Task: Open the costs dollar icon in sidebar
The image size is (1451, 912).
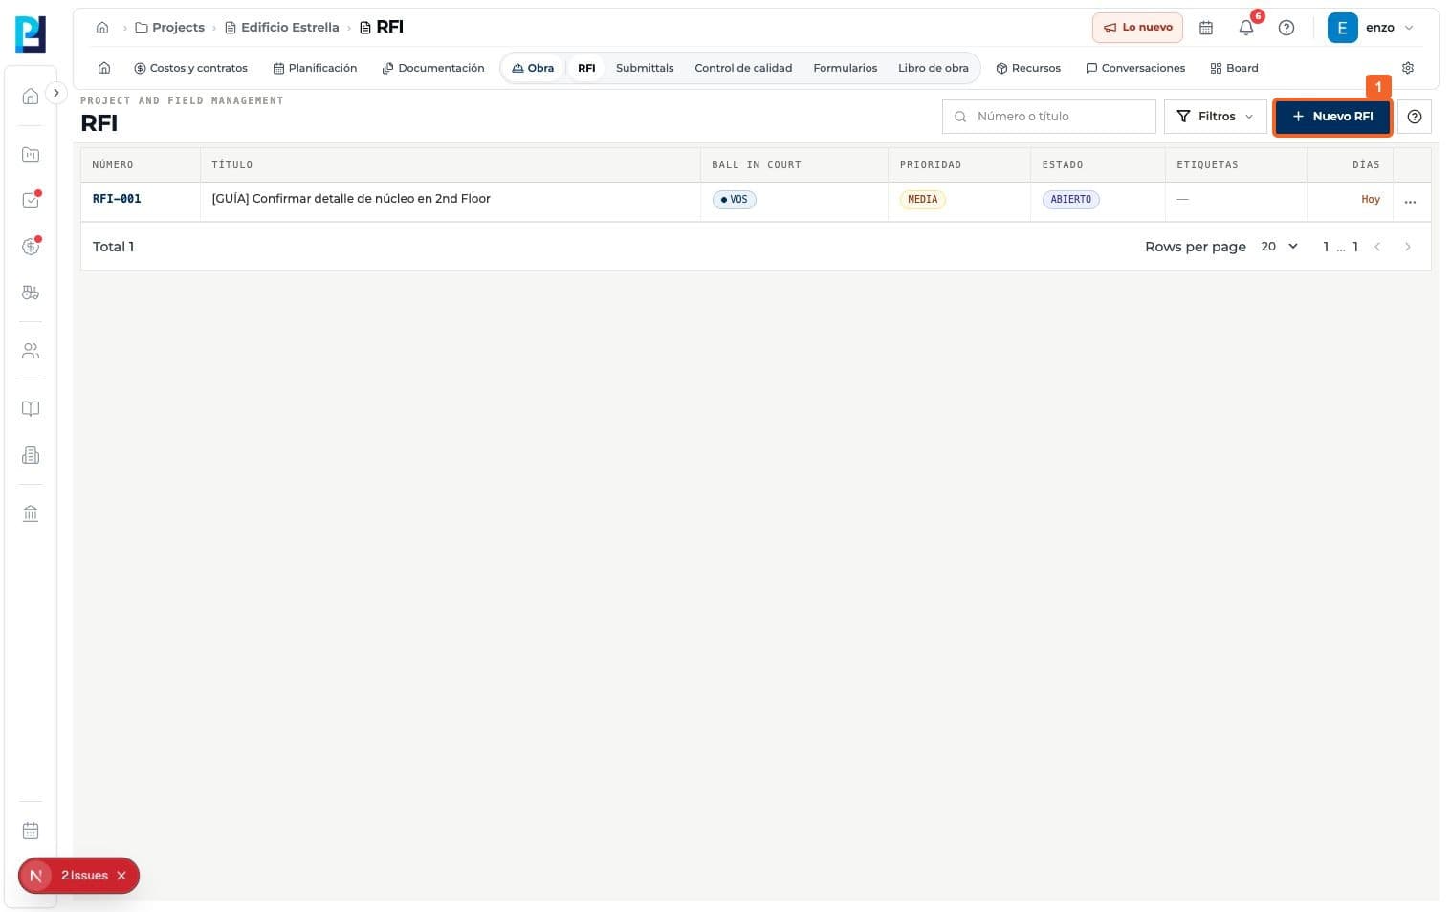Action: coord(31,247)
